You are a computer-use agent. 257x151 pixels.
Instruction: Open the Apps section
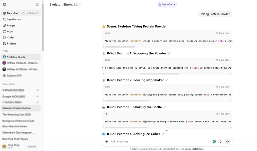(x=10, y=32)
